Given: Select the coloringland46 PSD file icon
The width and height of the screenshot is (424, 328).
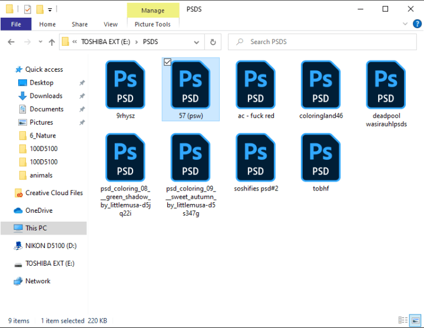Looking at the screenshot, I should pos(321,85).
